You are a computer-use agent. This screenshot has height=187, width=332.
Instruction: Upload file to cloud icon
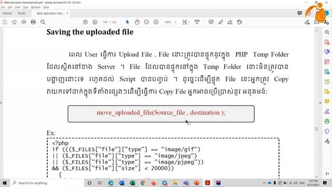point(24,22)
